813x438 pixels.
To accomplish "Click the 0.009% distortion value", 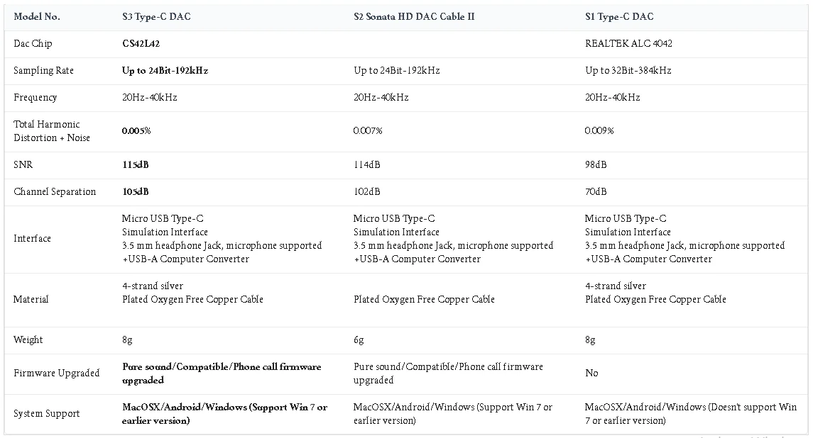I will (599, 130).
